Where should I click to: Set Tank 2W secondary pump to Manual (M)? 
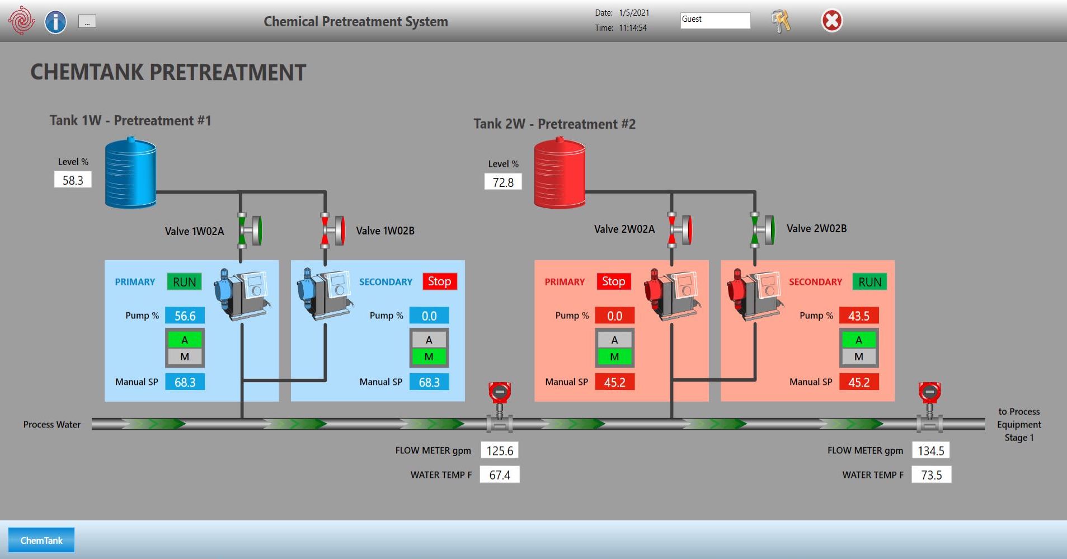point(859,356)
